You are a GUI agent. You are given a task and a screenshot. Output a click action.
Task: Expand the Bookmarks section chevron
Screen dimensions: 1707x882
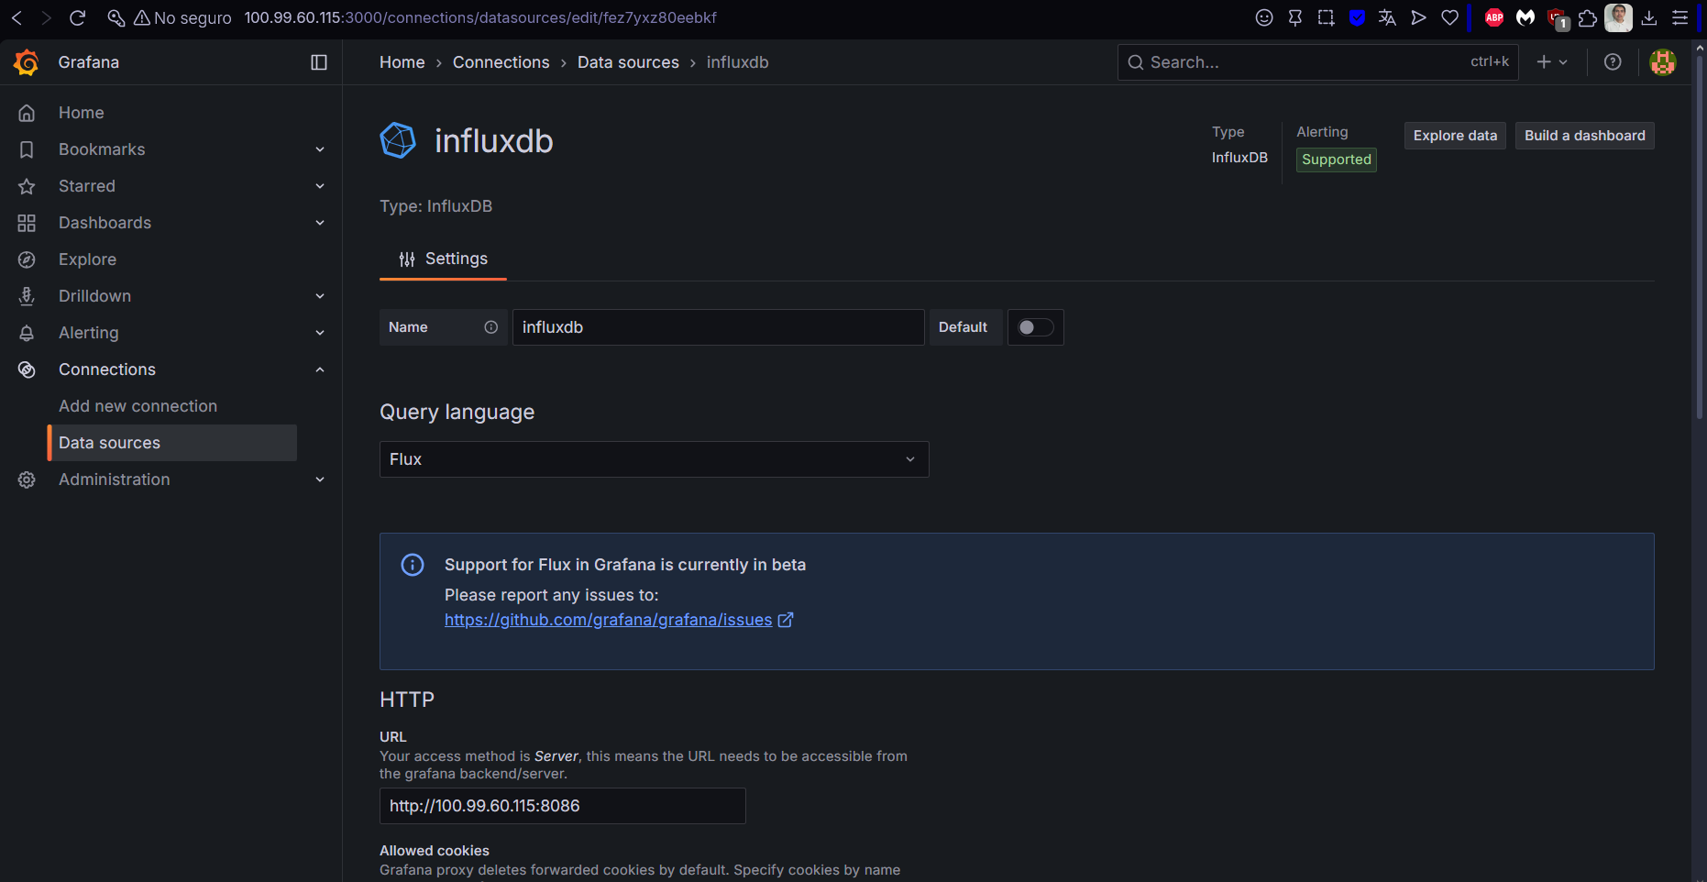(320, 149)
